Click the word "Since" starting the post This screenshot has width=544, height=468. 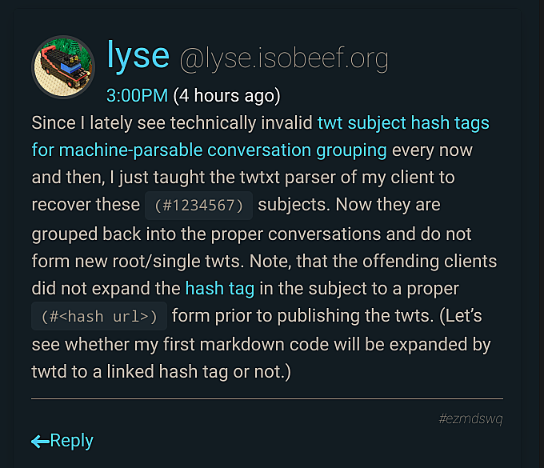coord(54,123)
